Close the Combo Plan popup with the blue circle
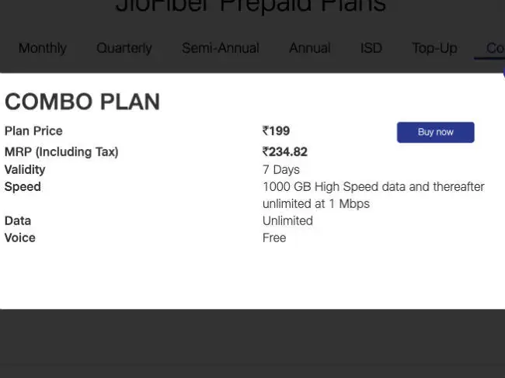 pos(503,73)
